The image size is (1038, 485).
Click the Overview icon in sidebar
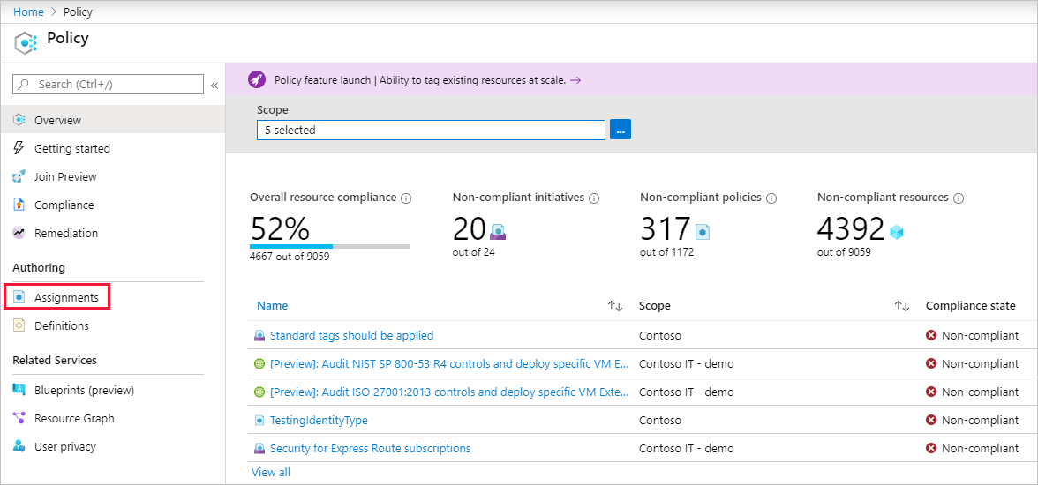click(x=19, y=120)
